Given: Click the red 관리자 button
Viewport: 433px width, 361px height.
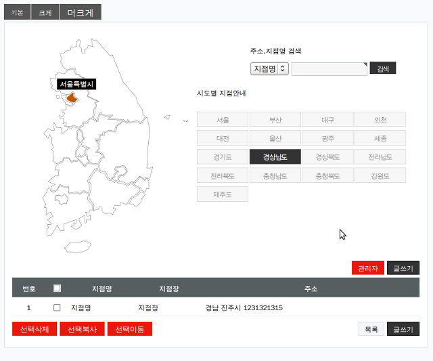Looking at the screenshot, I should point(368,268).
